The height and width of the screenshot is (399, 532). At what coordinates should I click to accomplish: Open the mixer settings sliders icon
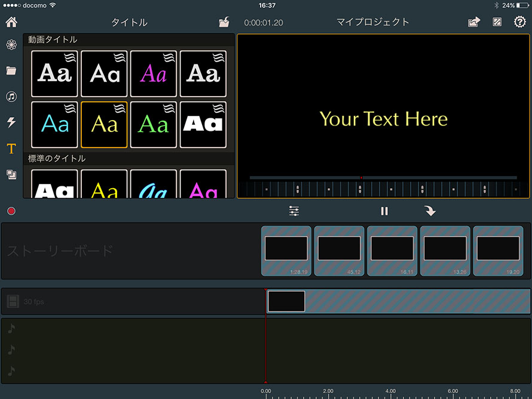[293, 211]
